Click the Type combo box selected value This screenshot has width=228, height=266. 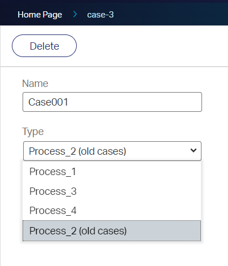[x=77, y=151]
